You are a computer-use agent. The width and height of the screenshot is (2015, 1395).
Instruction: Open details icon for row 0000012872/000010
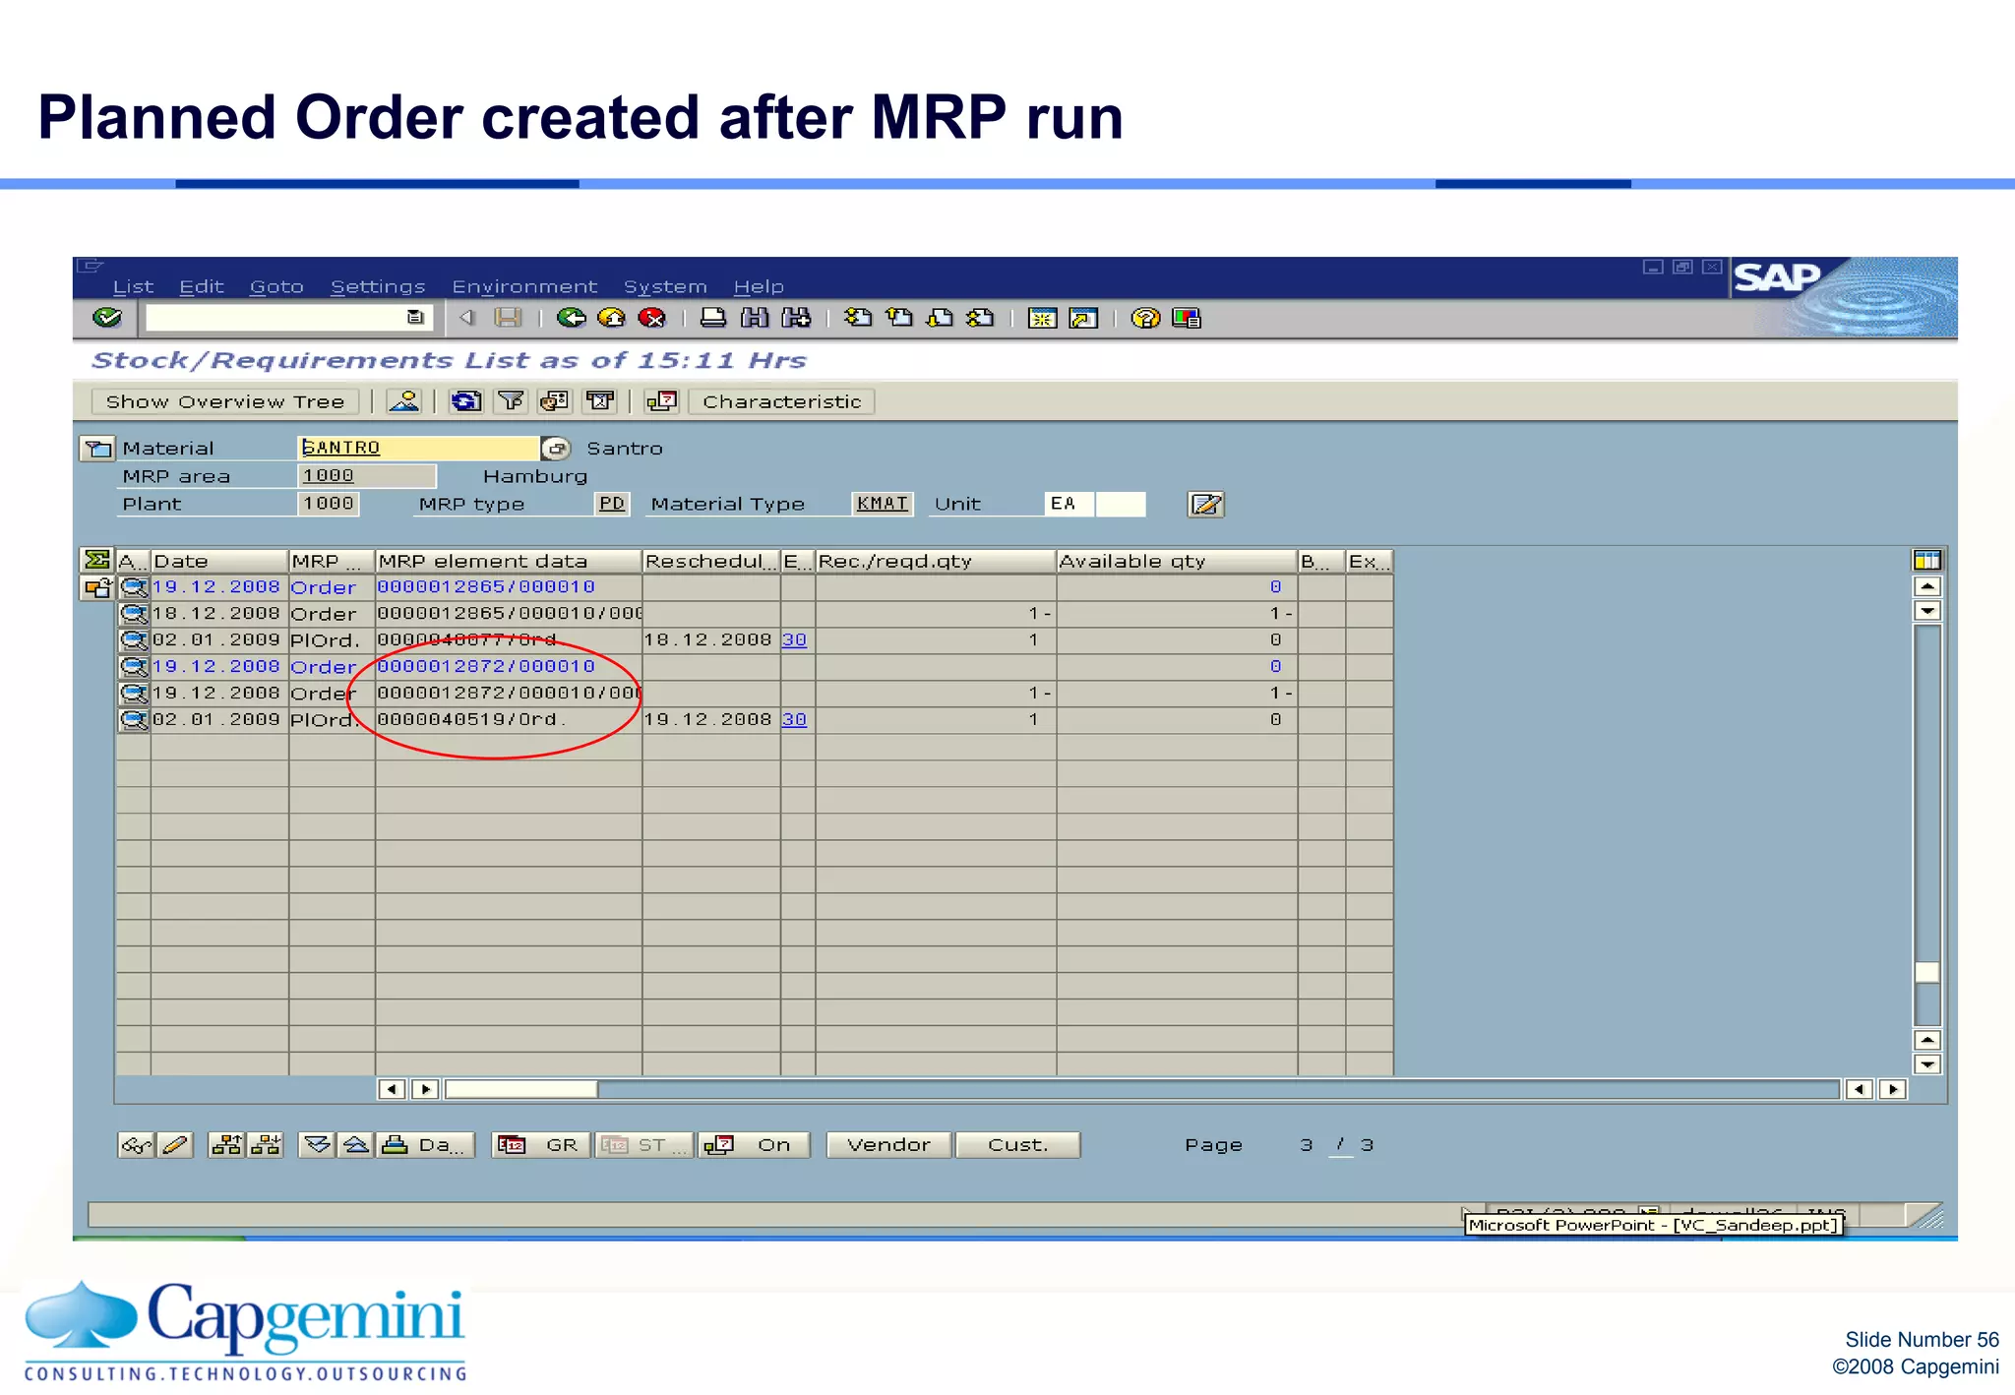point(134,667)
